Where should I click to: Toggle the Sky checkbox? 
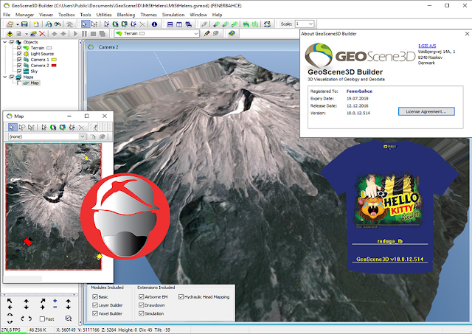(x=19, y=71)
